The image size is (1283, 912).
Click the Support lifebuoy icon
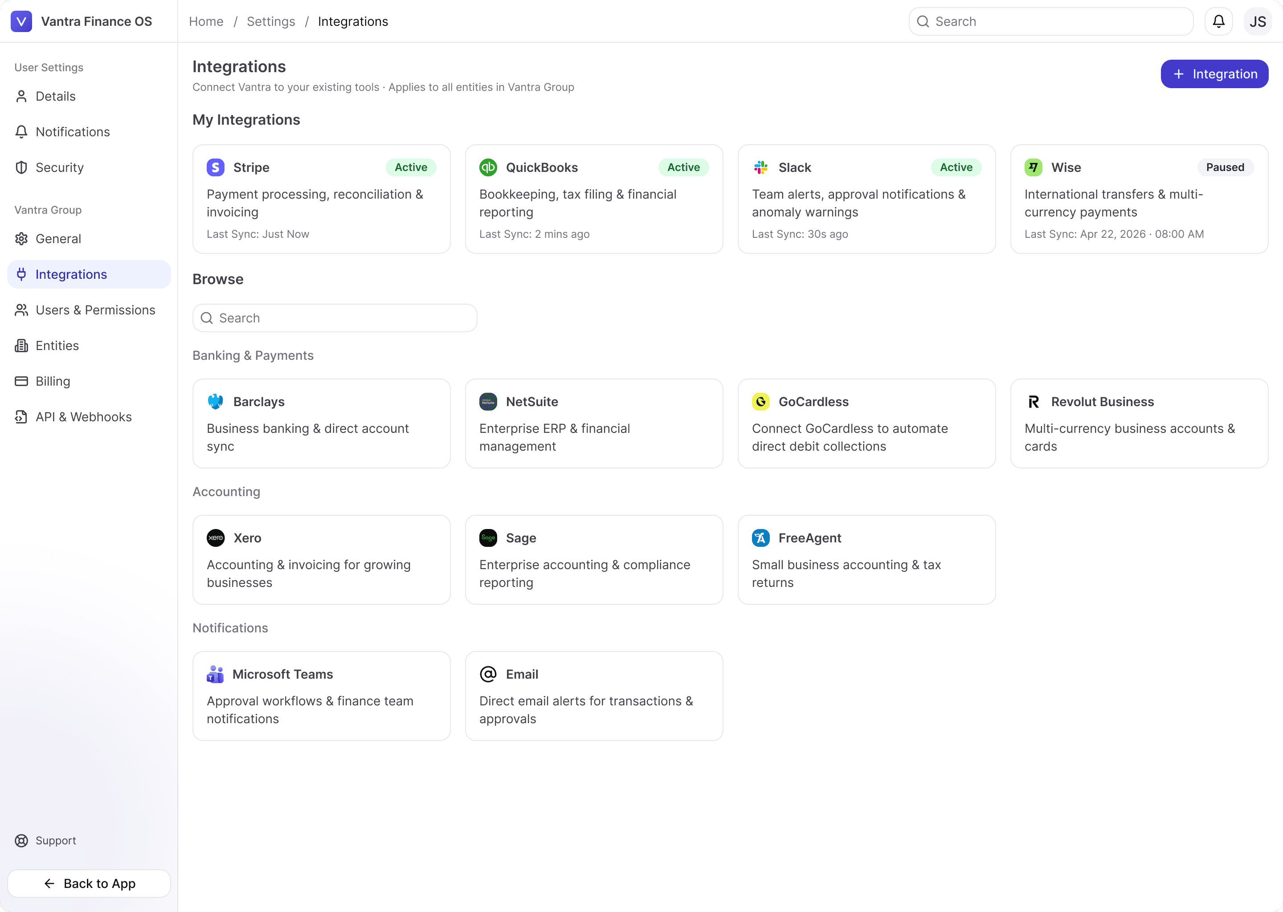click(21, 841)
